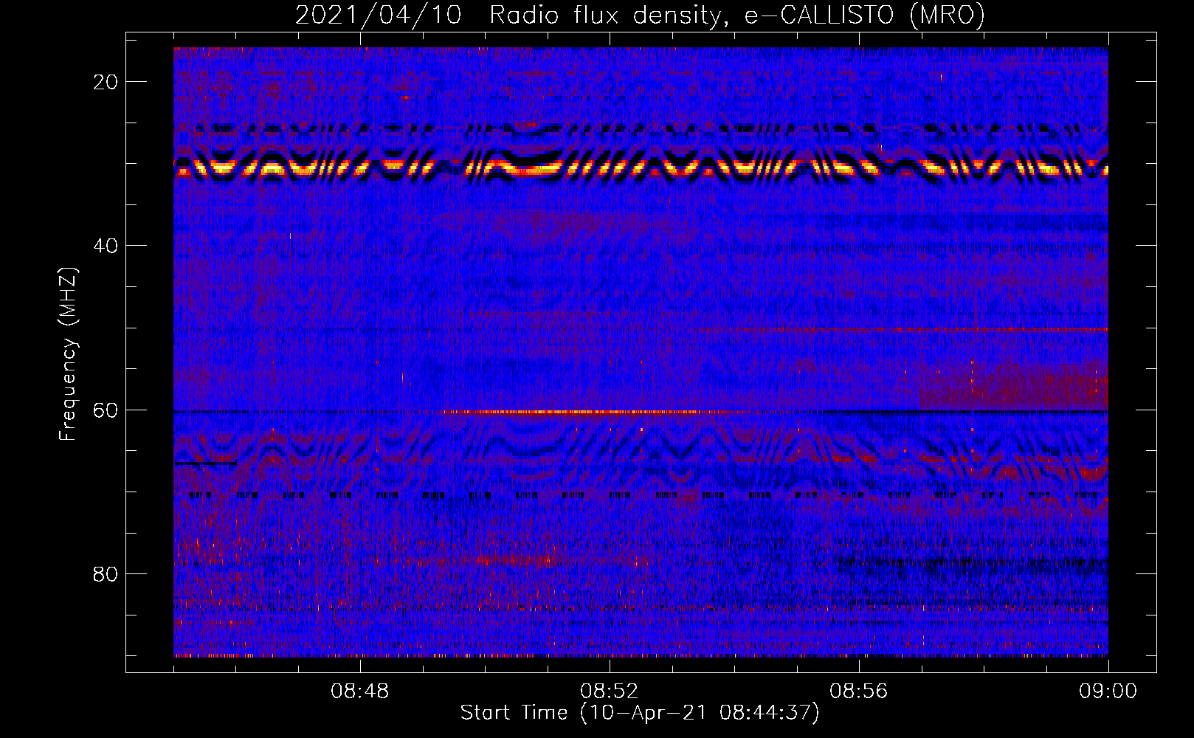Click the 08:48 time tick label
Image resolution: width=1194 pixels, height=738 pixels.
[x=360, y=692]
